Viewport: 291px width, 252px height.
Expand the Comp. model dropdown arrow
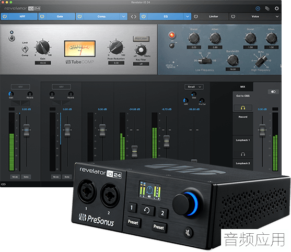(x=124, y=17)
